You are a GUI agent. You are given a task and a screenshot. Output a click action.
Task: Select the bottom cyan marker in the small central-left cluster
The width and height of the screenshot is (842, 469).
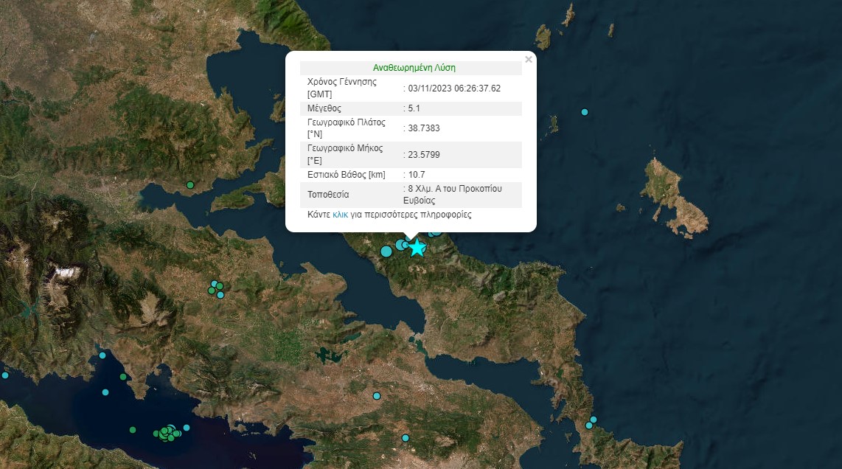(220, 295)
